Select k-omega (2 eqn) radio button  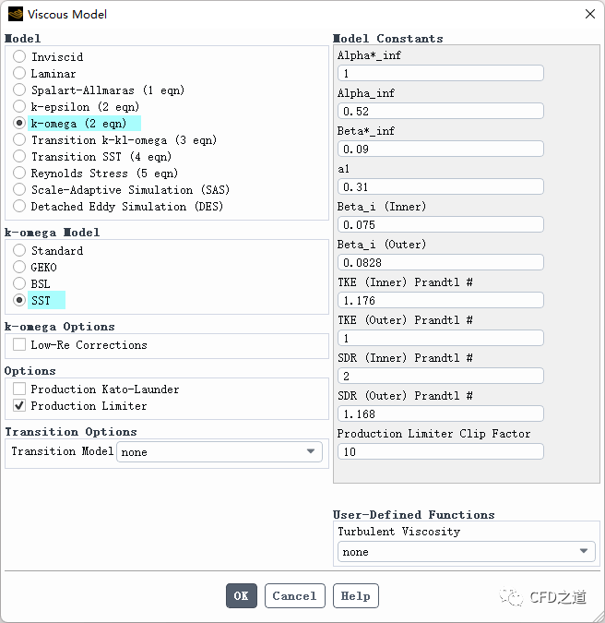pos(19,123)
